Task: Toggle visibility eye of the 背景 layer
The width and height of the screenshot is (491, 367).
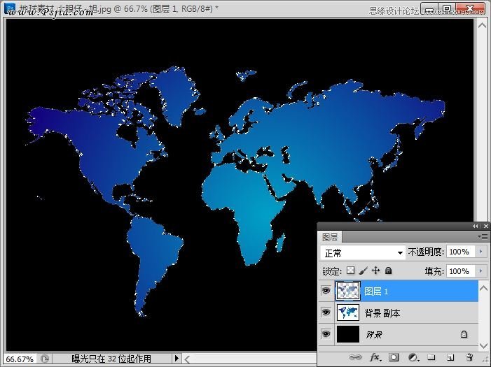Action: (x=326, y=334)
